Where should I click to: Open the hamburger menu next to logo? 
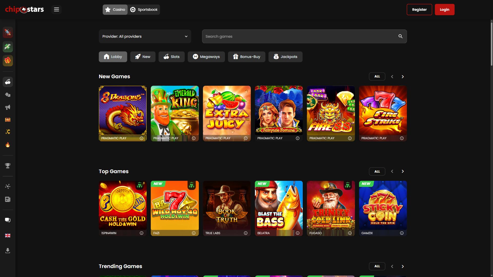pyautogui.click(x=56, y=9)
